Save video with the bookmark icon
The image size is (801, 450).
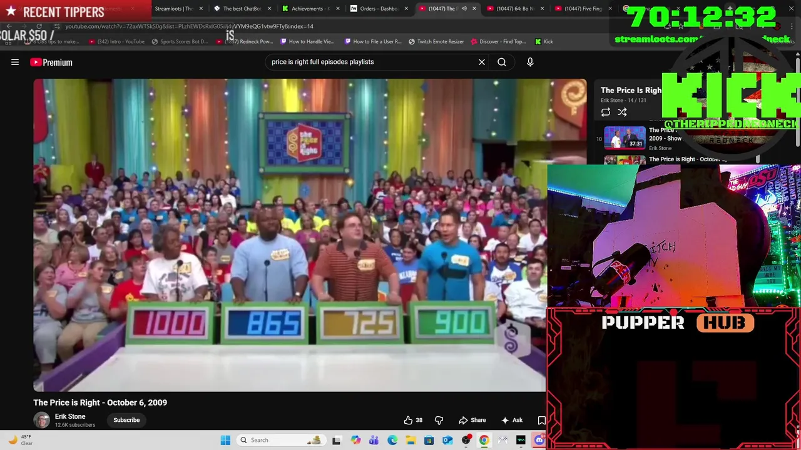click(541, 420)
